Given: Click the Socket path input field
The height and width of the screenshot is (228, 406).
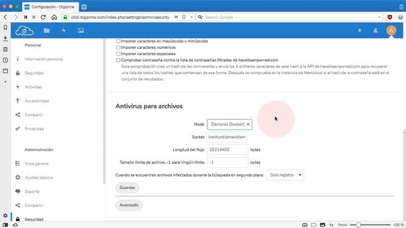Looking at the screenshot, I should (227, 137).
